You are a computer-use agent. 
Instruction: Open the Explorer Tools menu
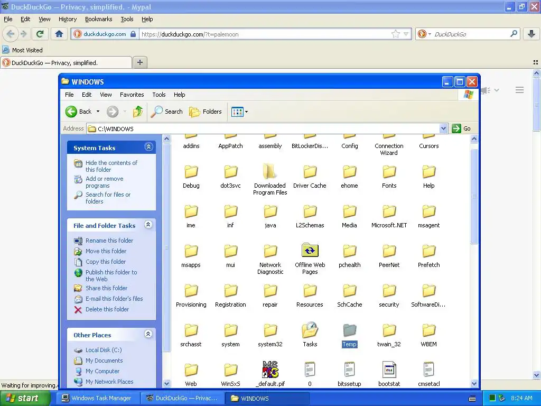pyautogui.click(x=158, y=95)
